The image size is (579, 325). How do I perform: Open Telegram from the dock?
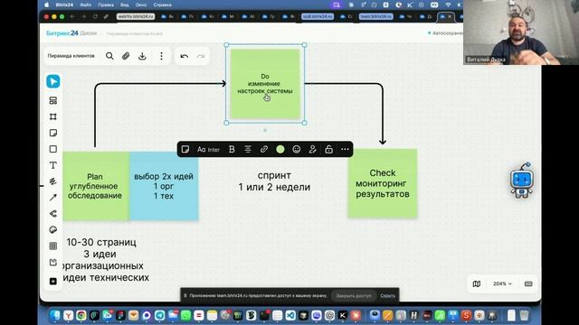(159, 315)
